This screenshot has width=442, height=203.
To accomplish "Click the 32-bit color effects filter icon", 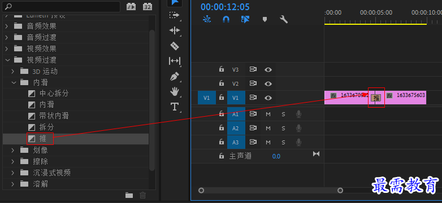I will [x=148, y=6].
